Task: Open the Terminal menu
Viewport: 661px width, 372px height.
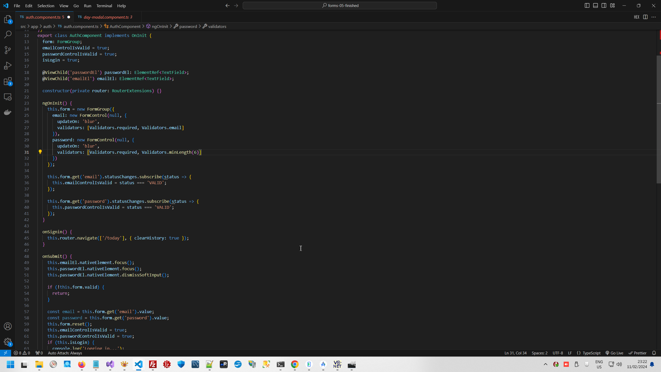Action: pos(104,6)
